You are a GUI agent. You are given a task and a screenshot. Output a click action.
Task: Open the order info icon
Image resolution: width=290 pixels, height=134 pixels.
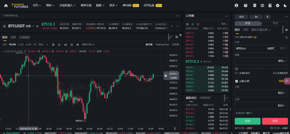pyautogui.click(x=287, y=30)
